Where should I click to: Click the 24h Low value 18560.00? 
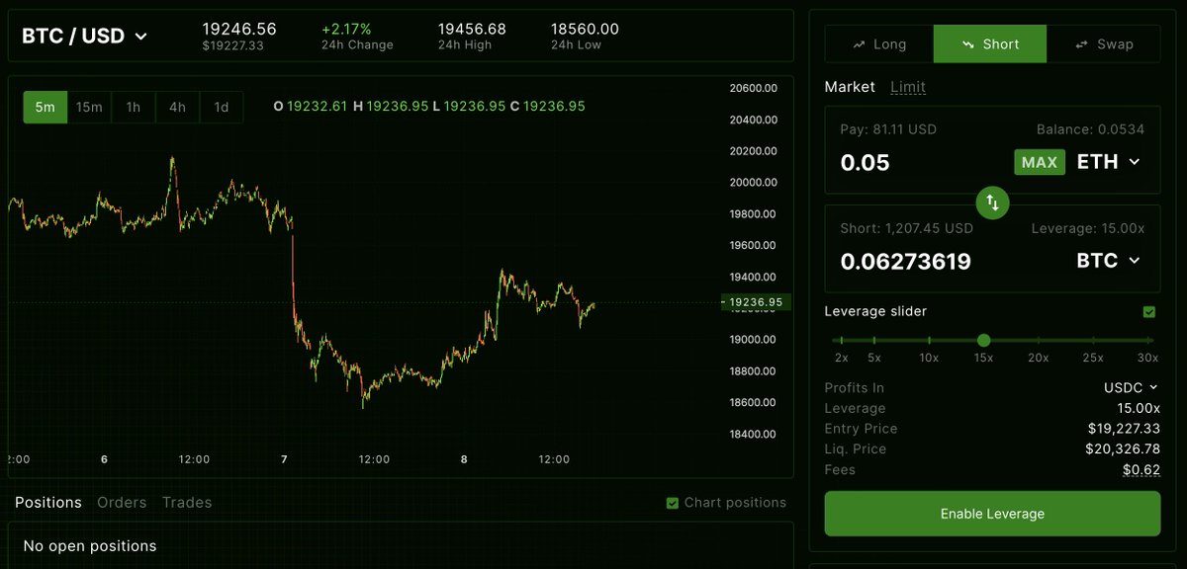[585, 29]
